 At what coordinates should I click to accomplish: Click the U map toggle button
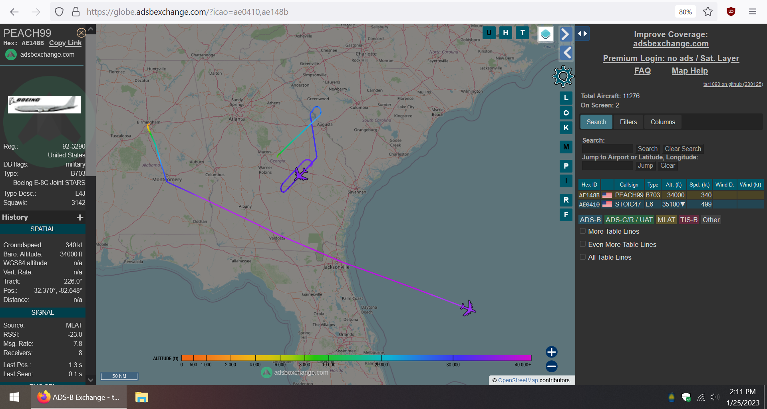point(489,33)
